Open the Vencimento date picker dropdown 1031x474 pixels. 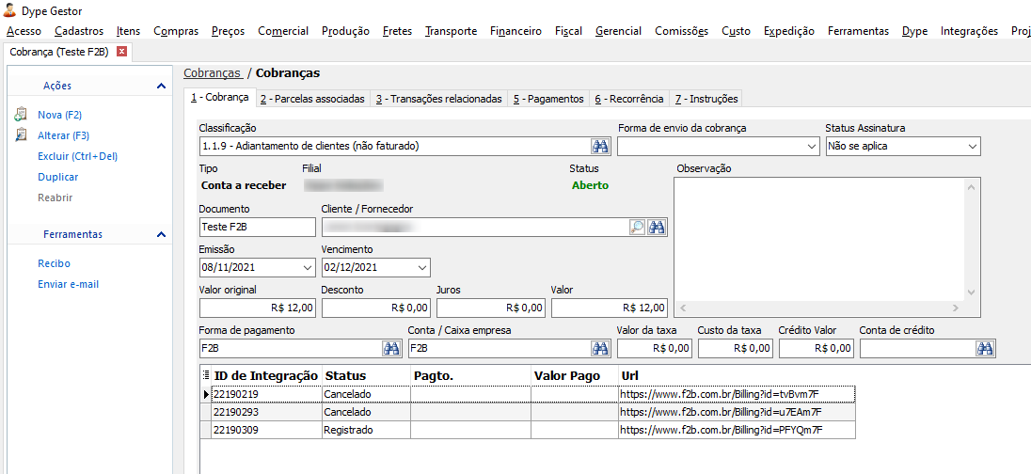click(x=422, y=268)
